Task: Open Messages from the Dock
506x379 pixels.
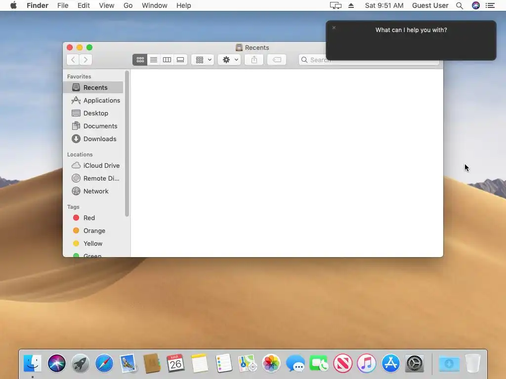Action: coord(295,363)
